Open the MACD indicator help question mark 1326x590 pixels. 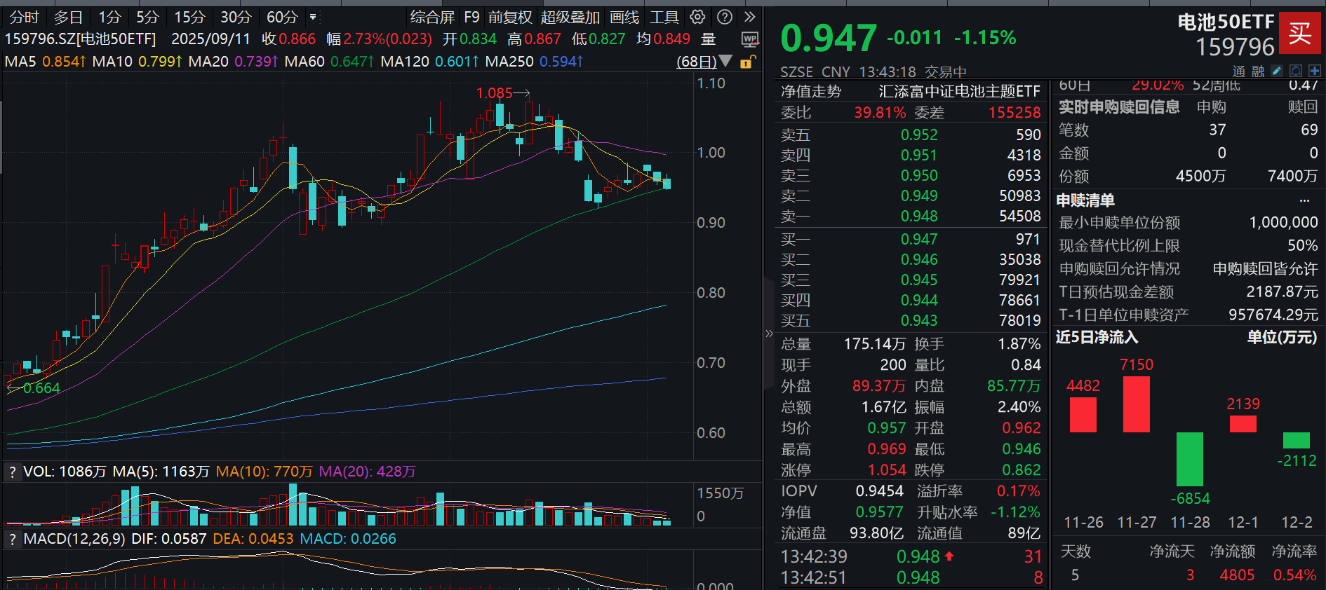point(12,540)
